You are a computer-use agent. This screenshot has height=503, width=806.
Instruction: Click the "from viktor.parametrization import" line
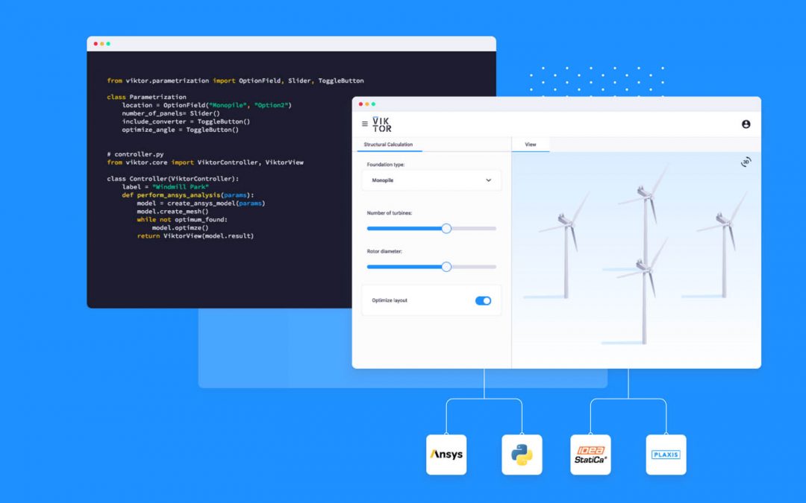click(235, 80)
